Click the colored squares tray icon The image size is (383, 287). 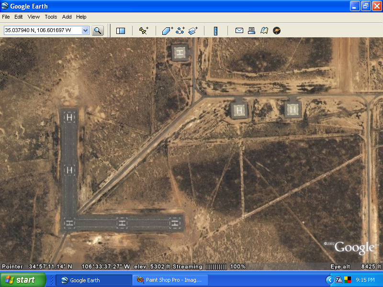[348, 280]
